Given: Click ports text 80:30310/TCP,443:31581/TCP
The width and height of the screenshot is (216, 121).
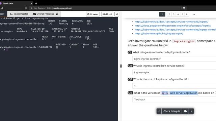Looking at the screenshot, I should click(88, 31).
